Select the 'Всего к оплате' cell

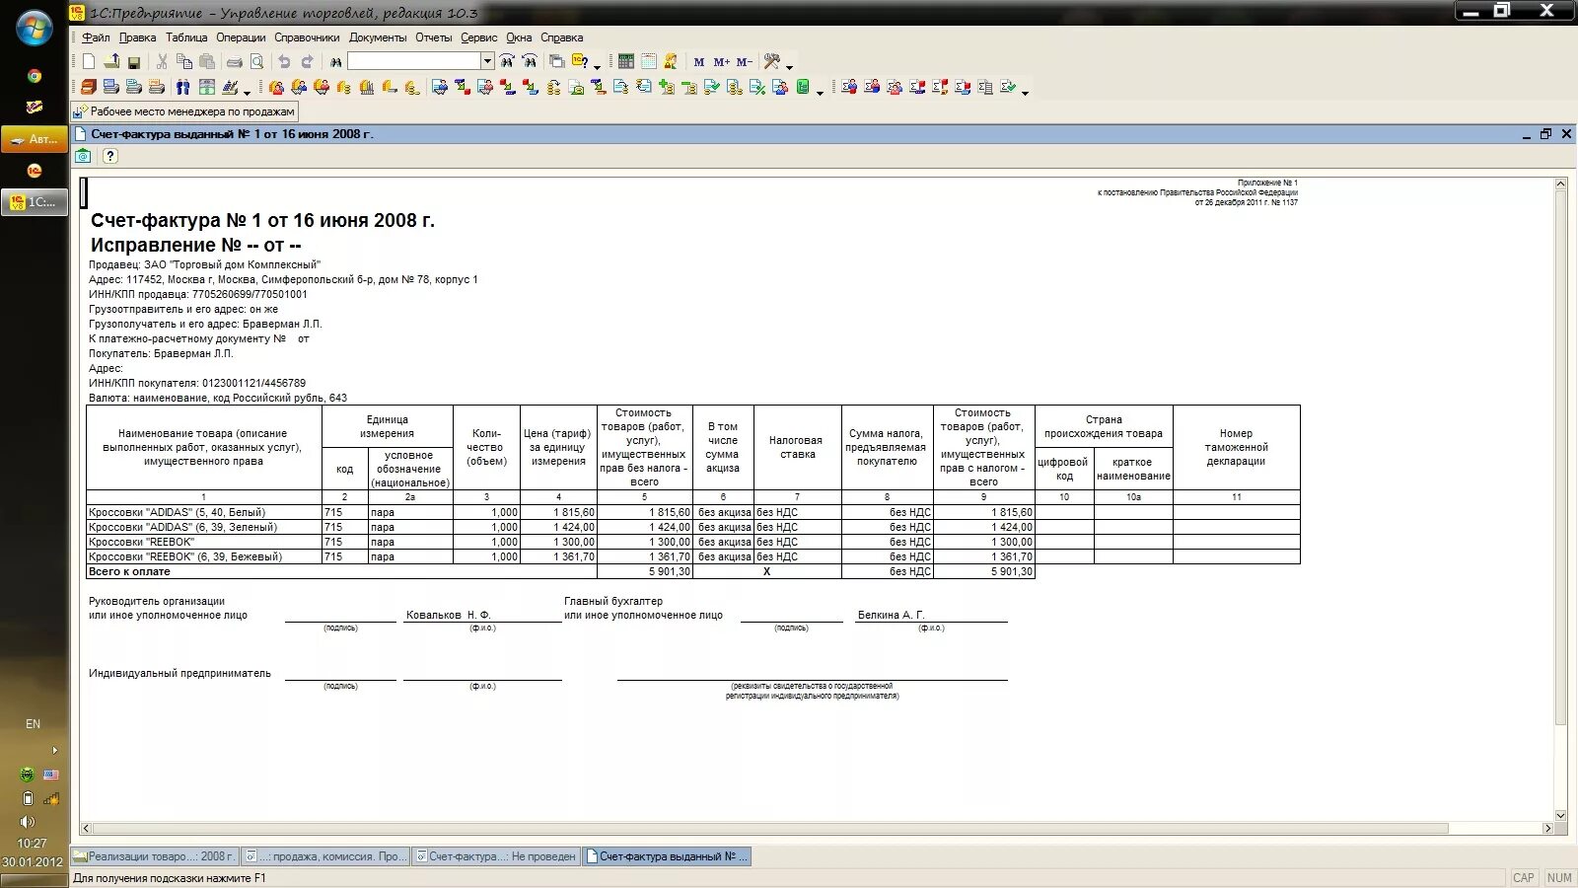coord(341,571)
